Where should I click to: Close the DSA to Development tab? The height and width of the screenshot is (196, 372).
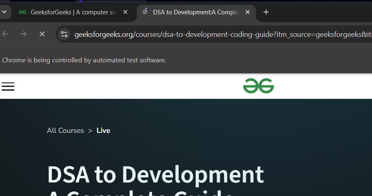point(247,12)
